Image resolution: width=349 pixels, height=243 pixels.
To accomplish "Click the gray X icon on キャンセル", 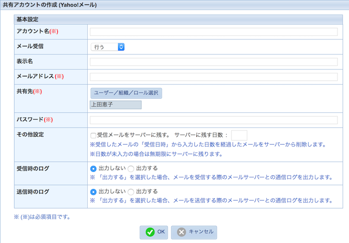I will click(x=181, y=232).
